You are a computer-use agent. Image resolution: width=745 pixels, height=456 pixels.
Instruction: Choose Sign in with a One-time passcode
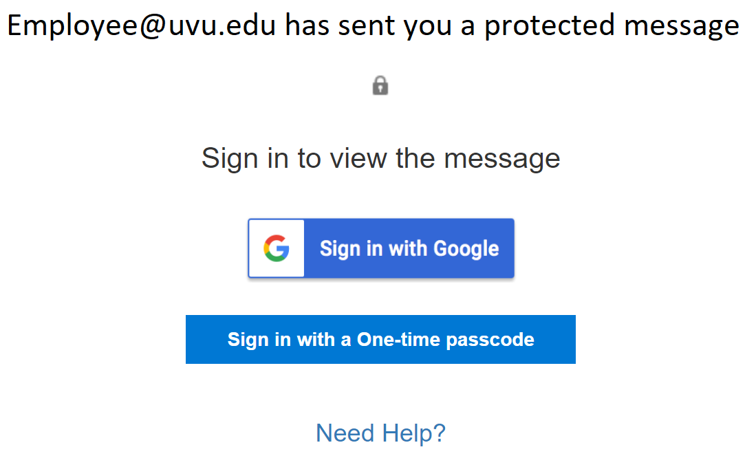point(380,339)
